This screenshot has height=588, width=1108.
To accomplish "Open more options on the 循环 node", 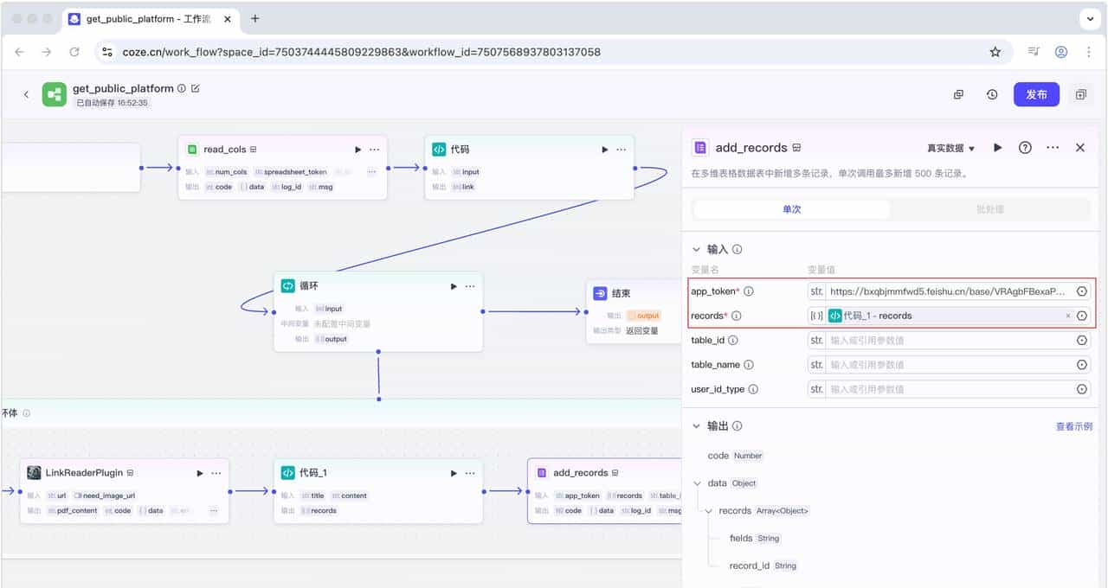I will 470,286.
